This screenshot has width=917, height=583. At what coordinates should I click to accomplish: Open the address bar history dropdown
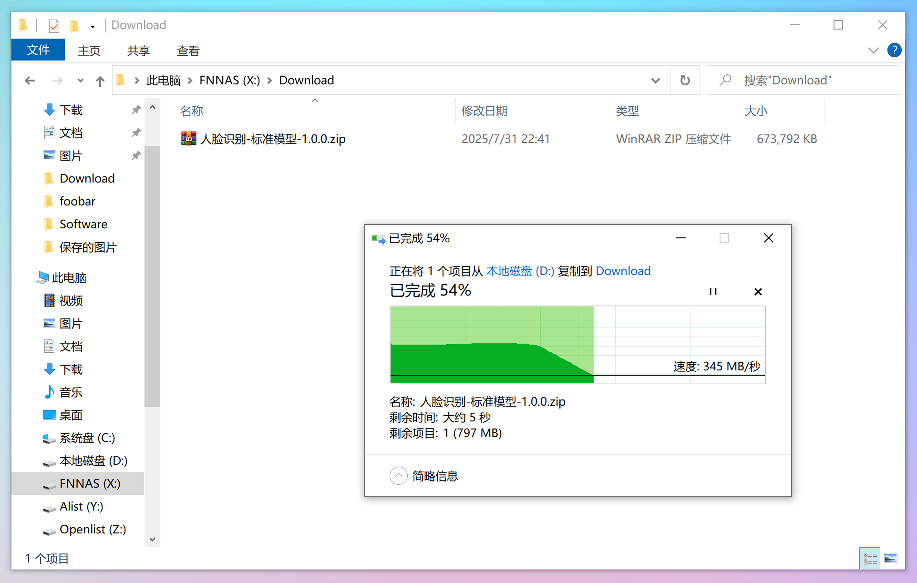tap(656, 80)
